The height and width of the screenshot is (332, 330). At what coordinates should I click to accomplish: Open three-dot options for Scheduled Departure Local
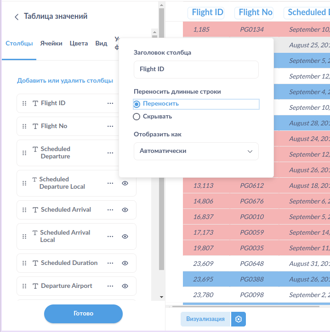[110, 183]
